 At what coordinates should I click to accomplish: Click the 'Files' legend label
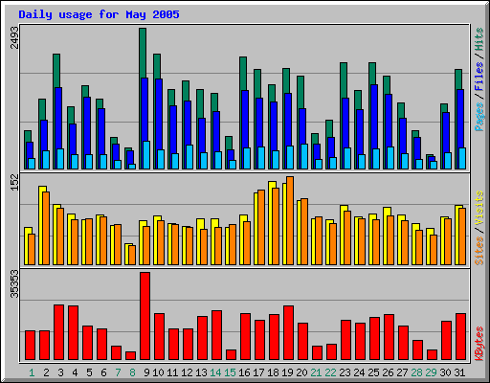[x=479, y=77]
